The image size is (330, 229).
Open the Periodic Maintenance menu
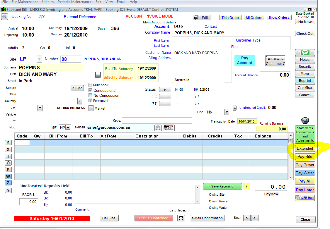click(74, 2)
